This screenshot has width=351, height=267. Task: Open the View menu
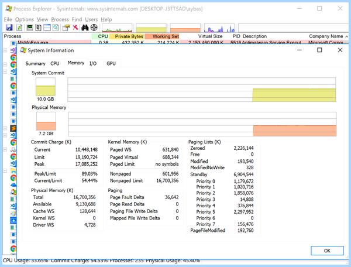coord(42,19)
